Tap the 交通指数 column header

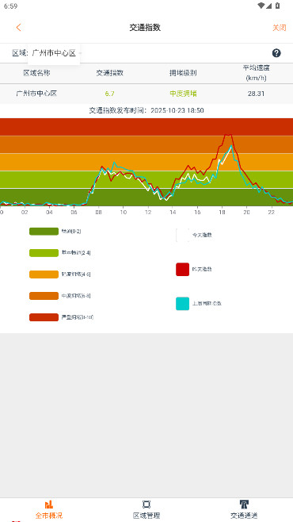click(109, 73)
